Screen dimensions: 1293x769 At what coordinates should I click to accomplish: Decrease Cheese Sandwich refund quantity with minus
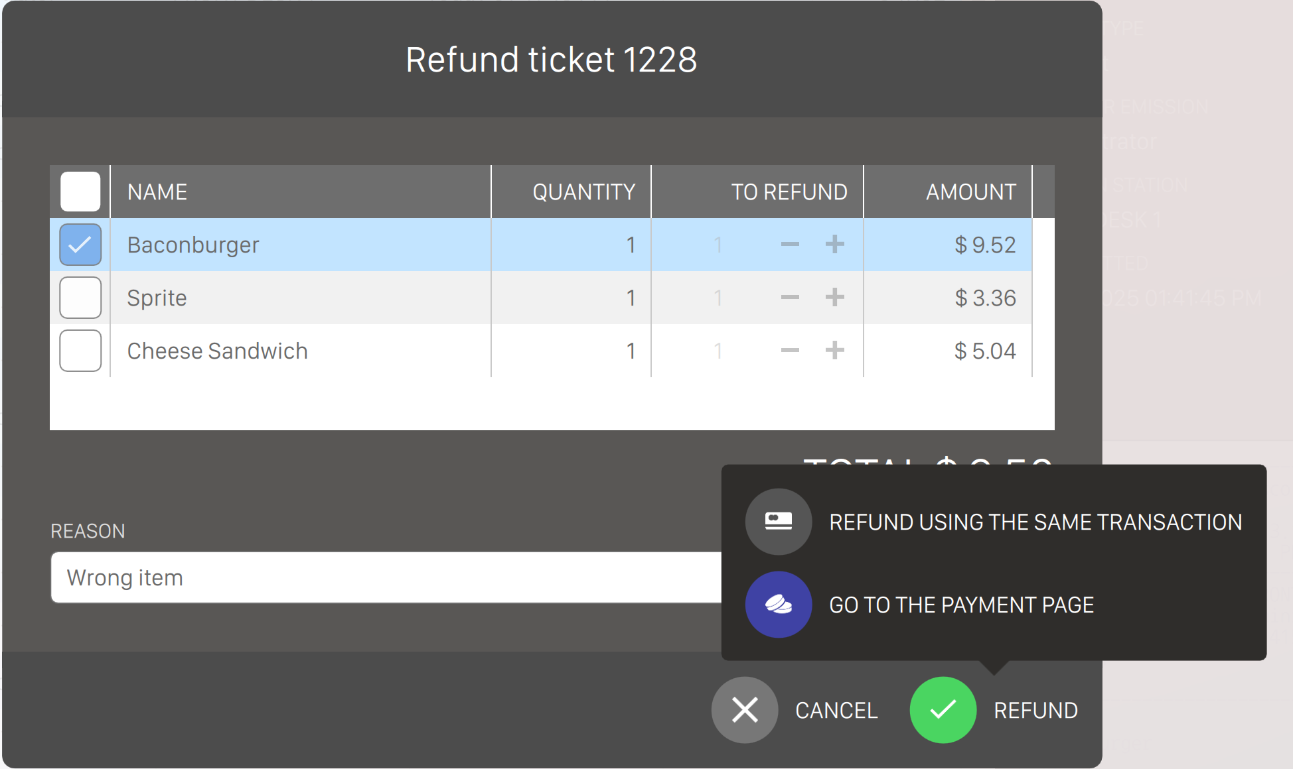pyautogui.click(x=790, y=351)
